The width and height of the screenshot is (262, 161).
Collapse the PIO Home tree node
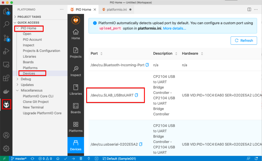tap(17, 28)
